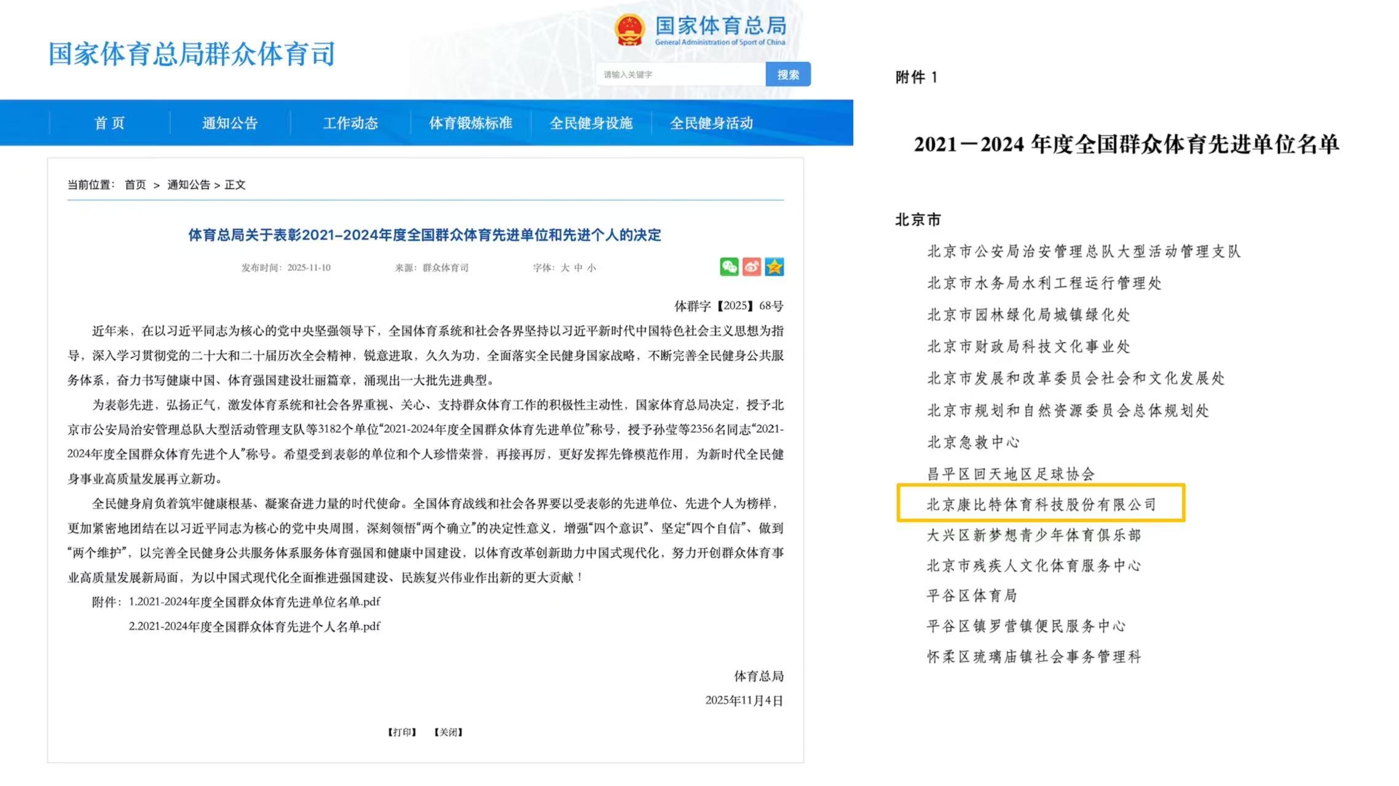Screen dimensions: 1399x786
Task: Open 全民健身设施 navigation item
Action: [x=591, y=123]
